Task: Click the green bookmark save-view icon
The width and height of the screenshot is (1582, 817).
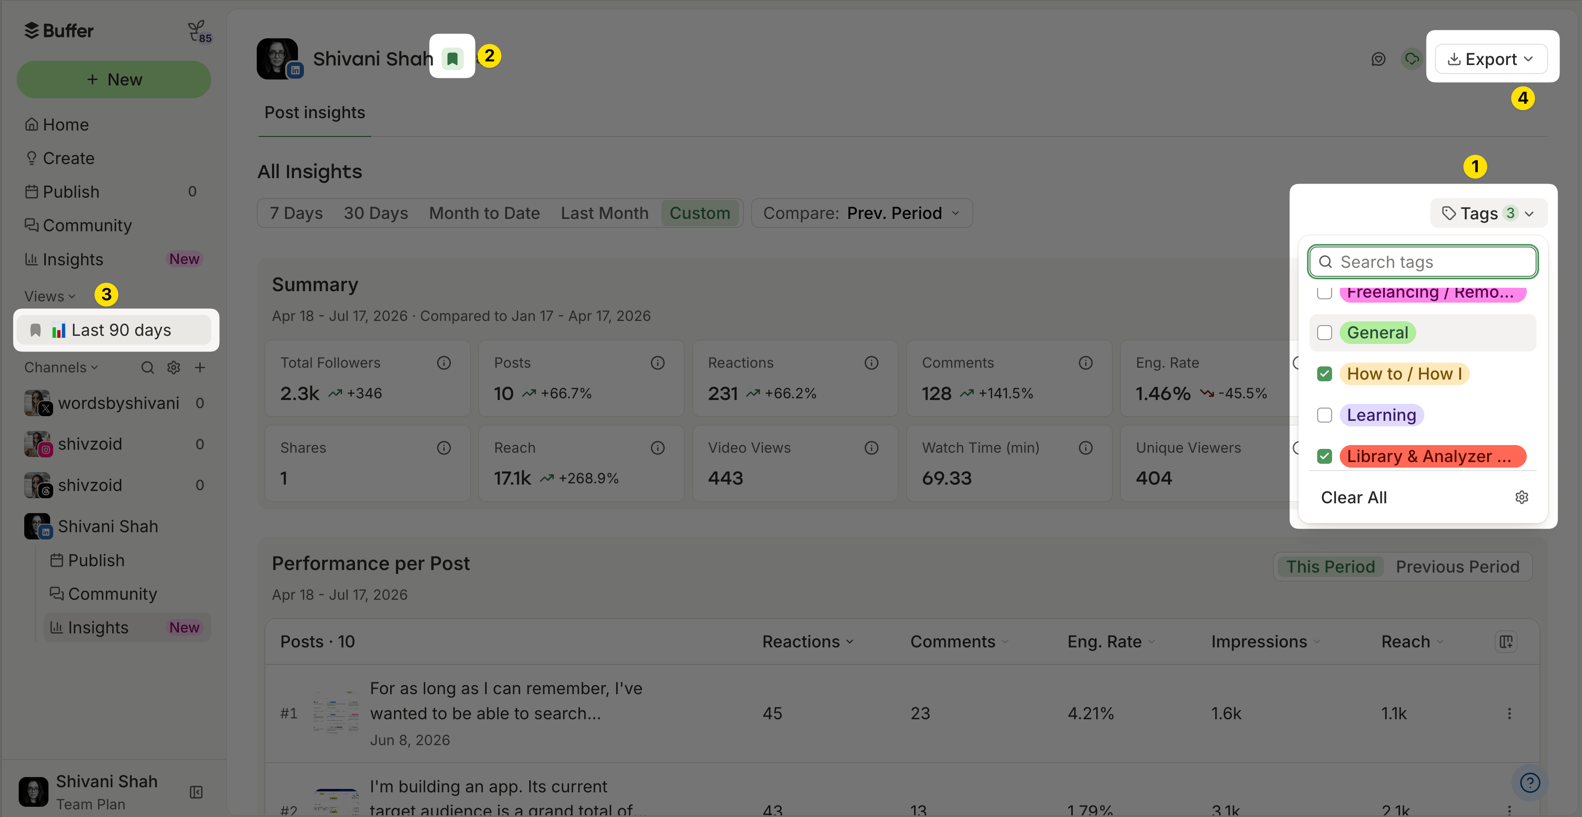Action: coord(453,58)
